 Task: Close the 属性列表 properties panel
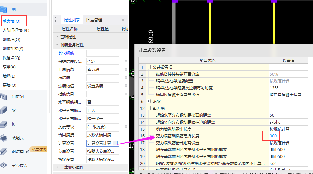point(123,20)
